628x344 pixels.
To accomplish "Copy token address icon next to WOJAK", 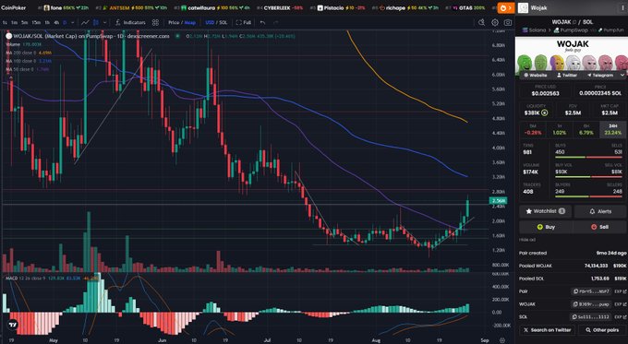I will point(574,22).
